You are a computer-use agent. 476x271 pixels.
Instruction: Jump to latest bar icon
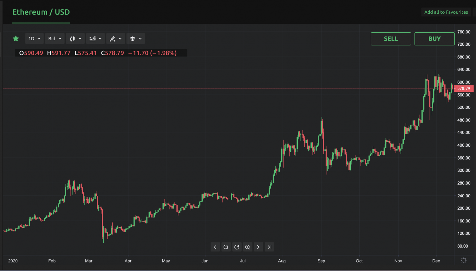tap(269, 247)
